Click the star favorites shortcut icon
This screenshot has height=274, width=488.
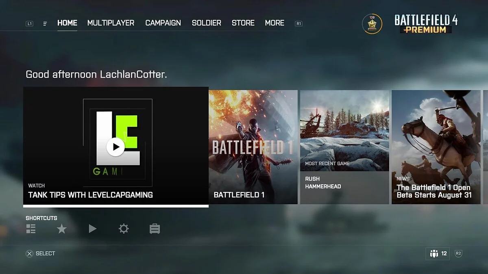point(61,229)
